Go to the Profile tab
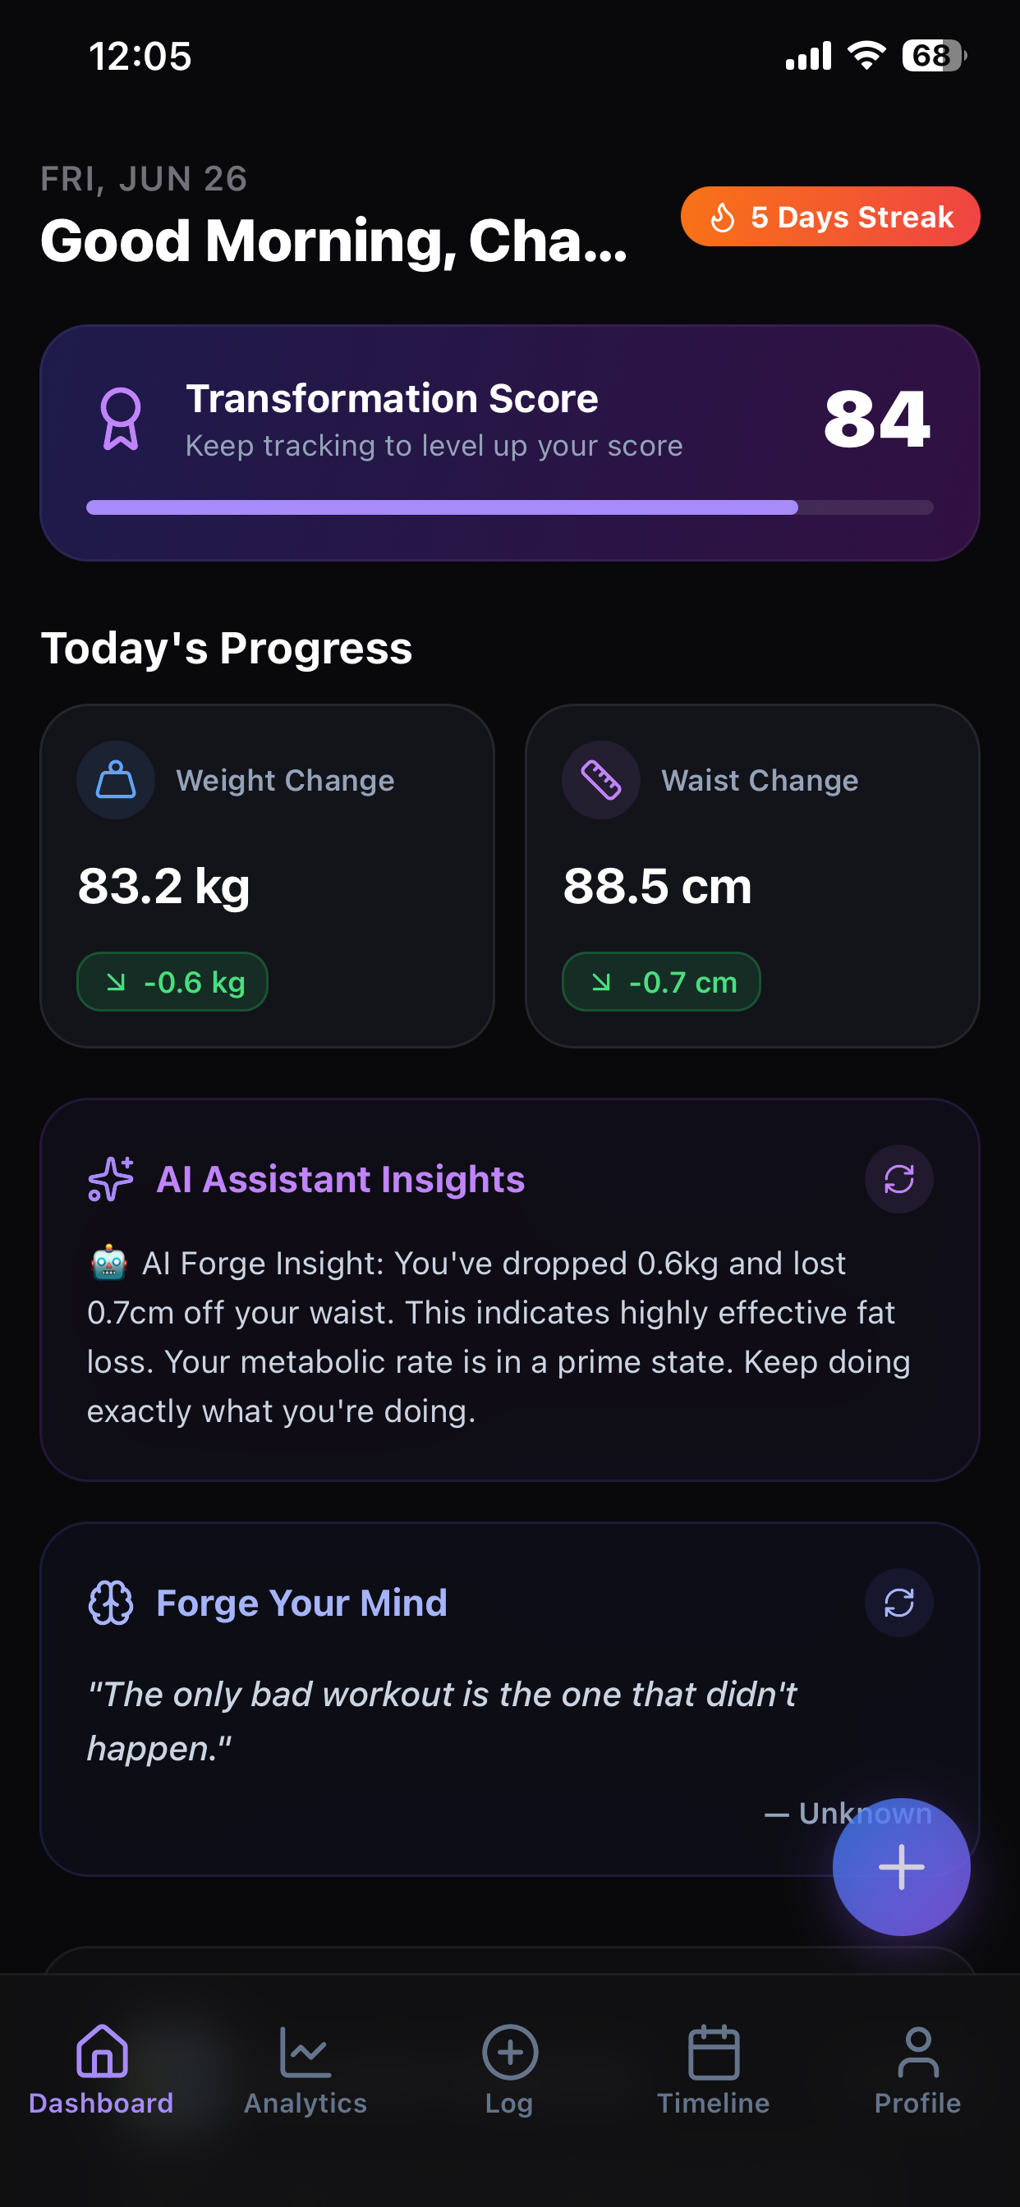The image size is (1020, 2207). point(917,2070)
